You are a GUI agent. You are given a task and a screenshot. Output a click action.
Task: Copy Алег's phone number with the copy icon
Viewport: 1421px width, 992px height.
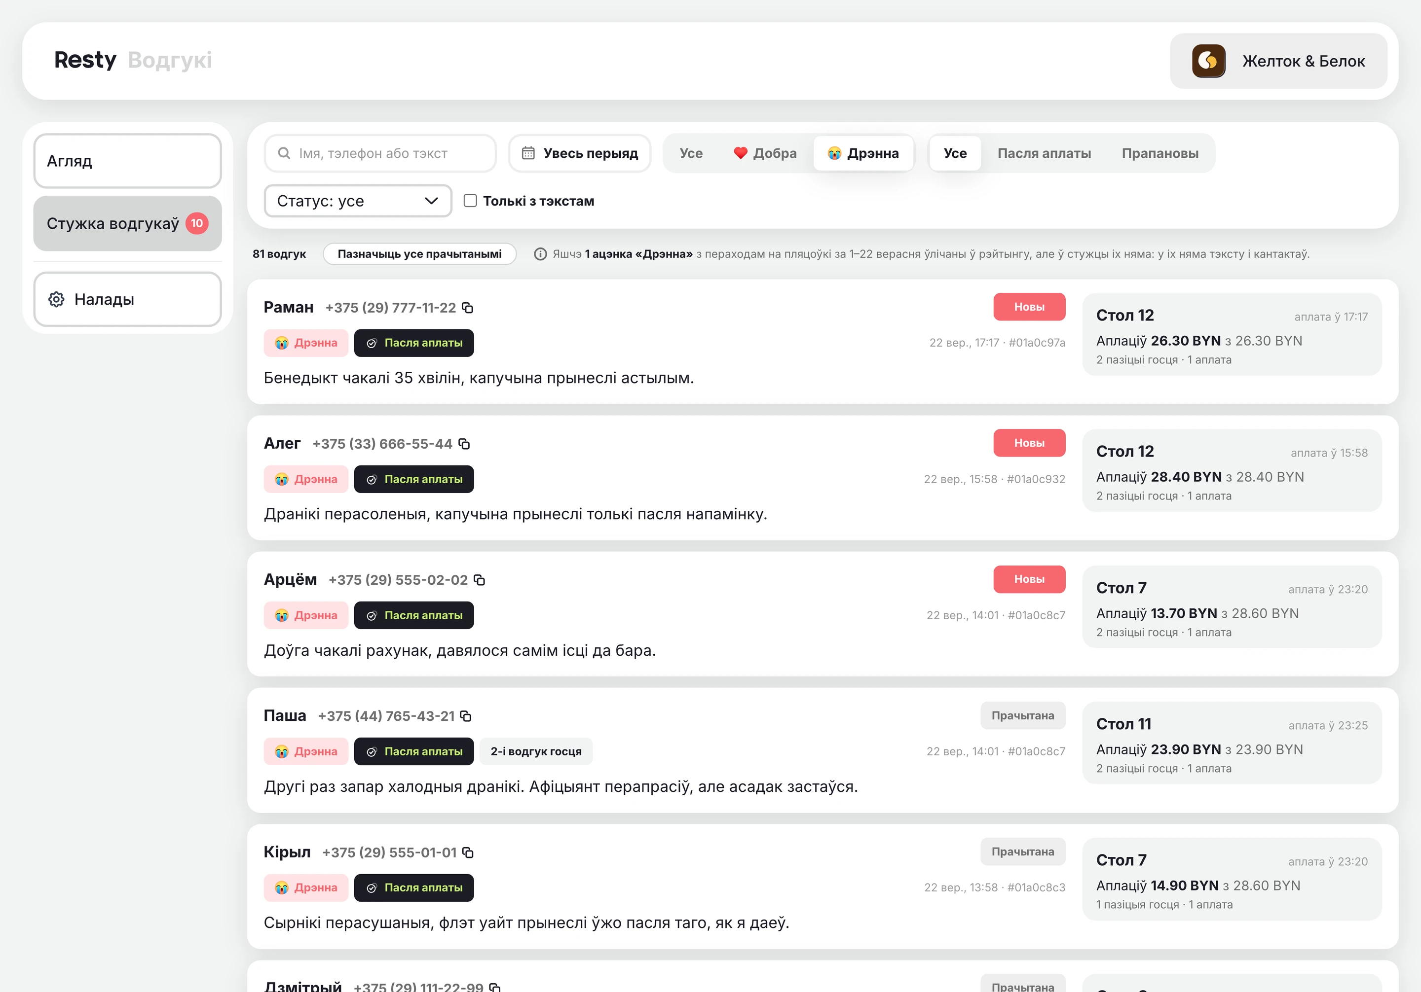coord(464,444)
